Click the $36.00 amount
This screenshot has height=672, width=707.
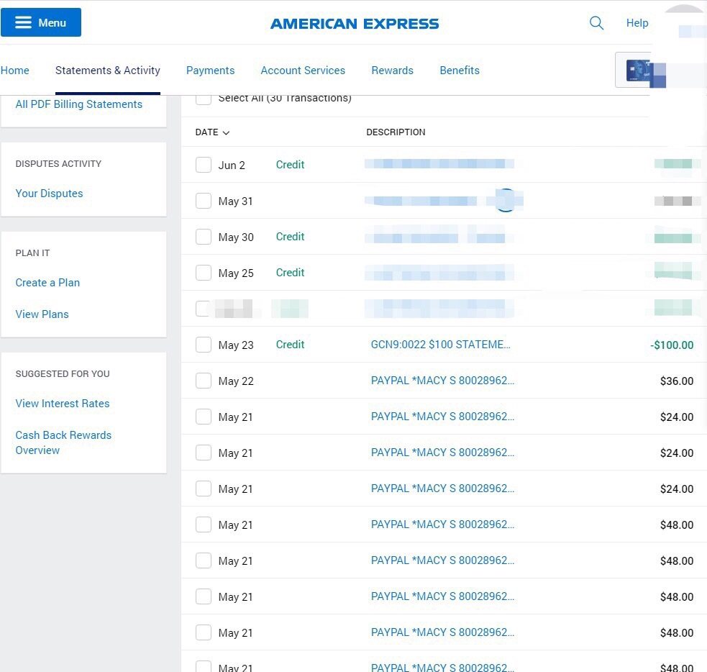pos(677,381)
